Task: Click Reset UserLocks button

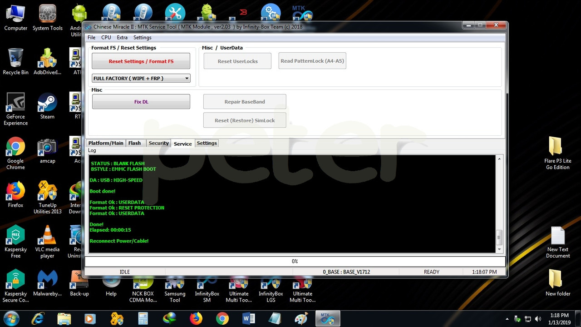Action: pos(237,61)
